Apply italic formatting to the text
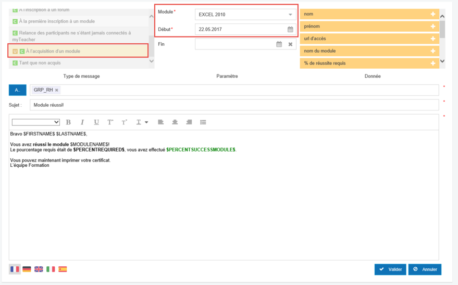Viewport: 458px width, 285px height. [82, 122]
